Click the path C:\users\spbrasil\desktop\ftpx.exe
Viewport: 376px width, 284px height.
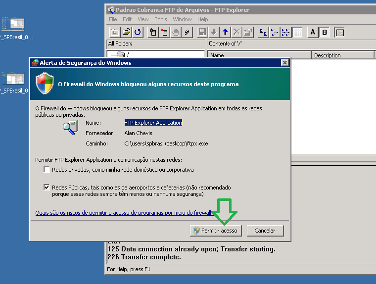pyautogui.click(x=166, y=143)
